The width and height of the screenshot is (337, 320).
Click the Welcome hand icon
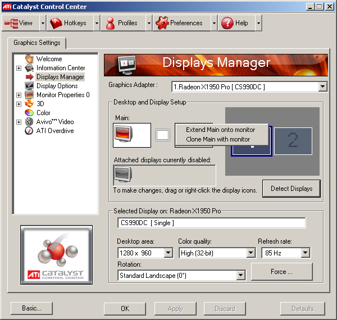tap(29, 58)
